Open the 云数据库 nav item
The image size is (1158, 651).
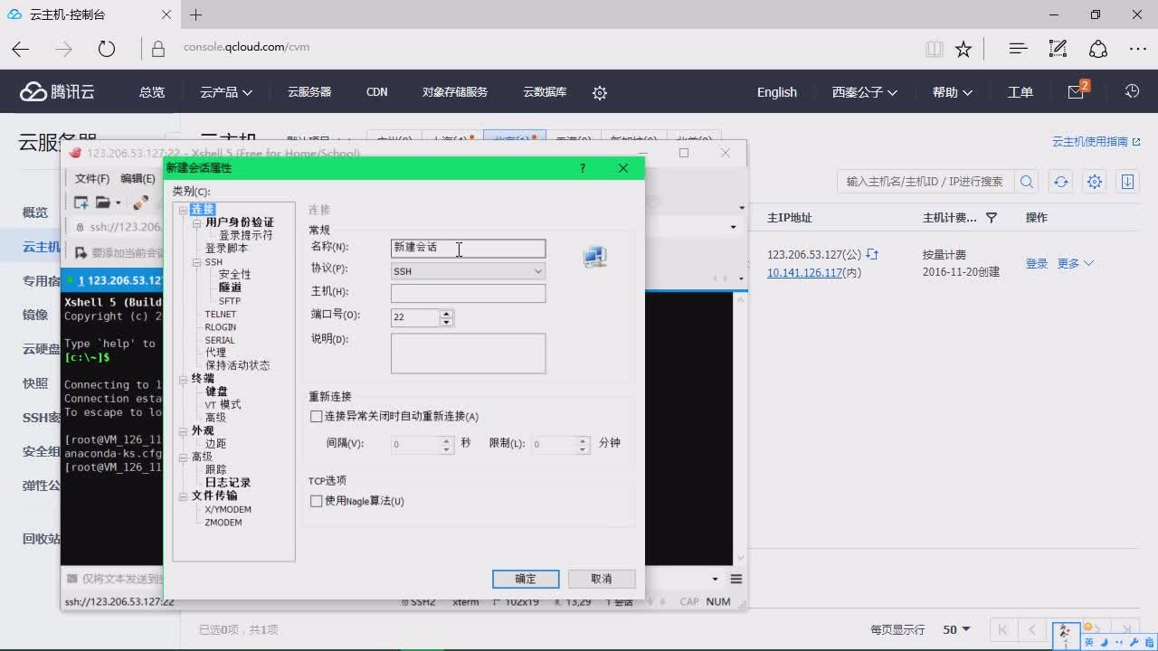545,92
